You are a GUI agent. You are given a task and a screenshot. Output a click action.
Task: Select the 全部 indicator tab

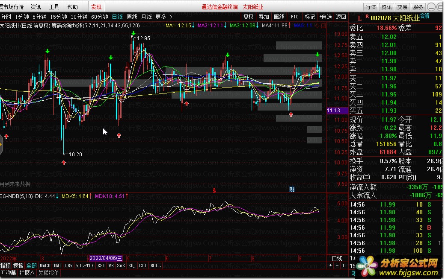(31, 265)
